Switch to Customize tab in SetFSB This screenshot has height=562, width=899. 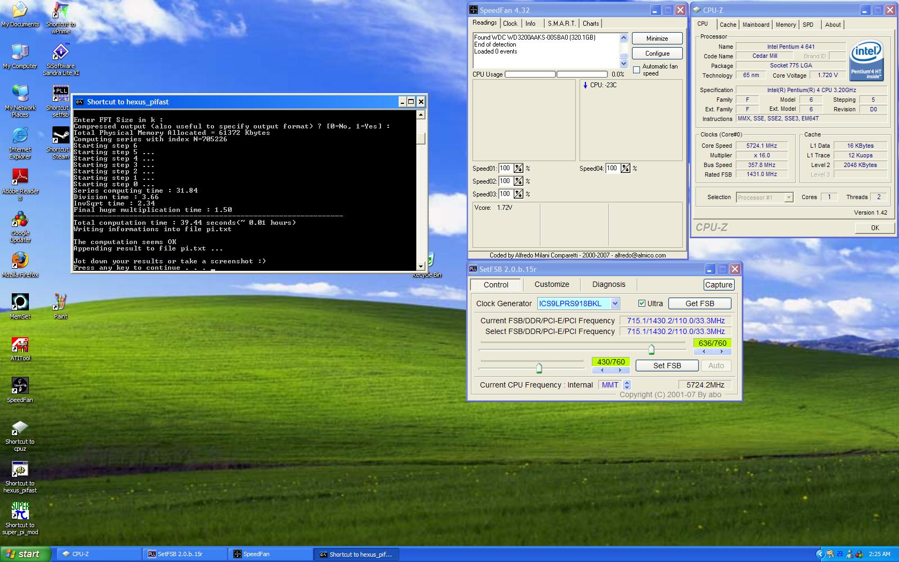[x=552, y=284]
